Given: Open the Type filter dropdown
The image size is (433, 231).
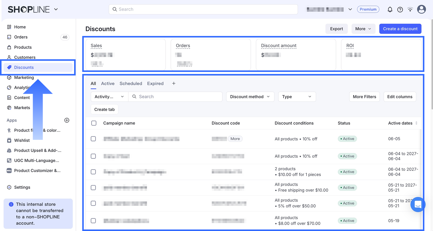Looking at the screenshot, I should tap(297, 97).
